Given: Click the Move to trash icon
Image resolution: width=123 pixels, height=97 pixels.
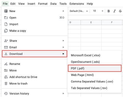Looking at the screenshot, I should pyautogui.click(x=6, y=84).
